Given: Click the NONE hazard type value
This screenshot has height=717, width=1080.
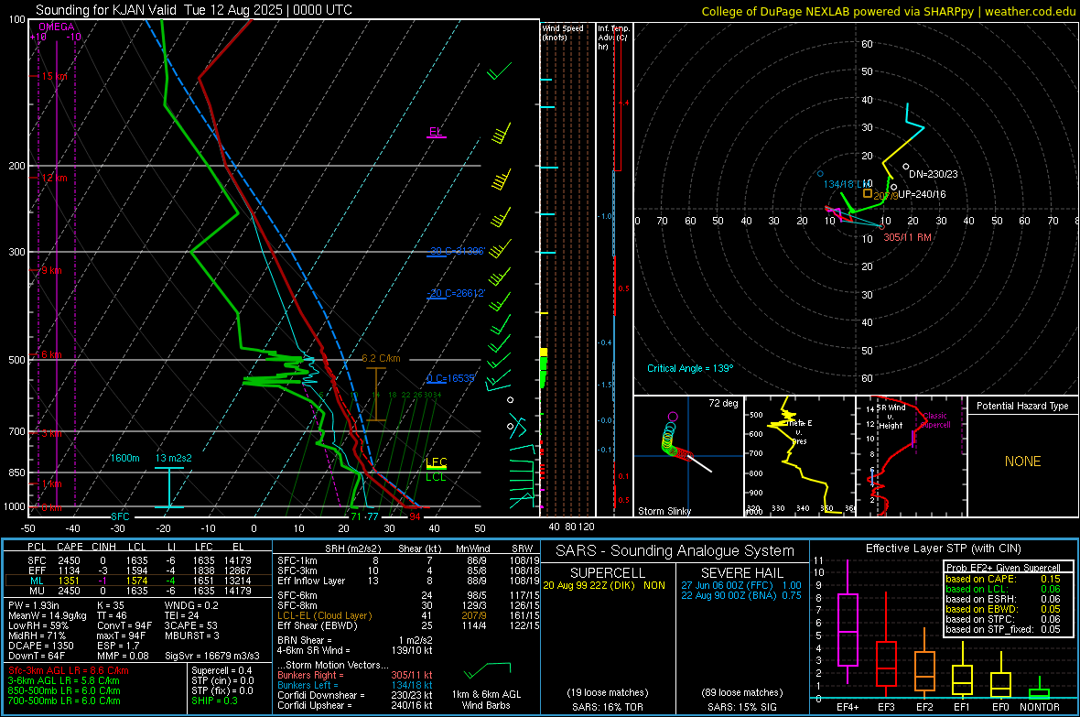Looking at the screenshot, I should [1023, 462].
